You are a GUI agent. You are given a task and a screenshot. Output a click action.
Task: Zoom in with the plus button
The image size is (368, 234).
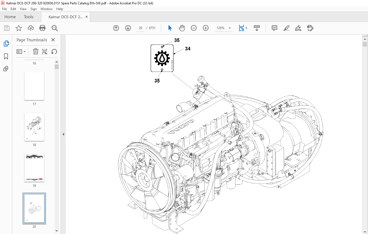pyautogui.click(x=206, y=28)
